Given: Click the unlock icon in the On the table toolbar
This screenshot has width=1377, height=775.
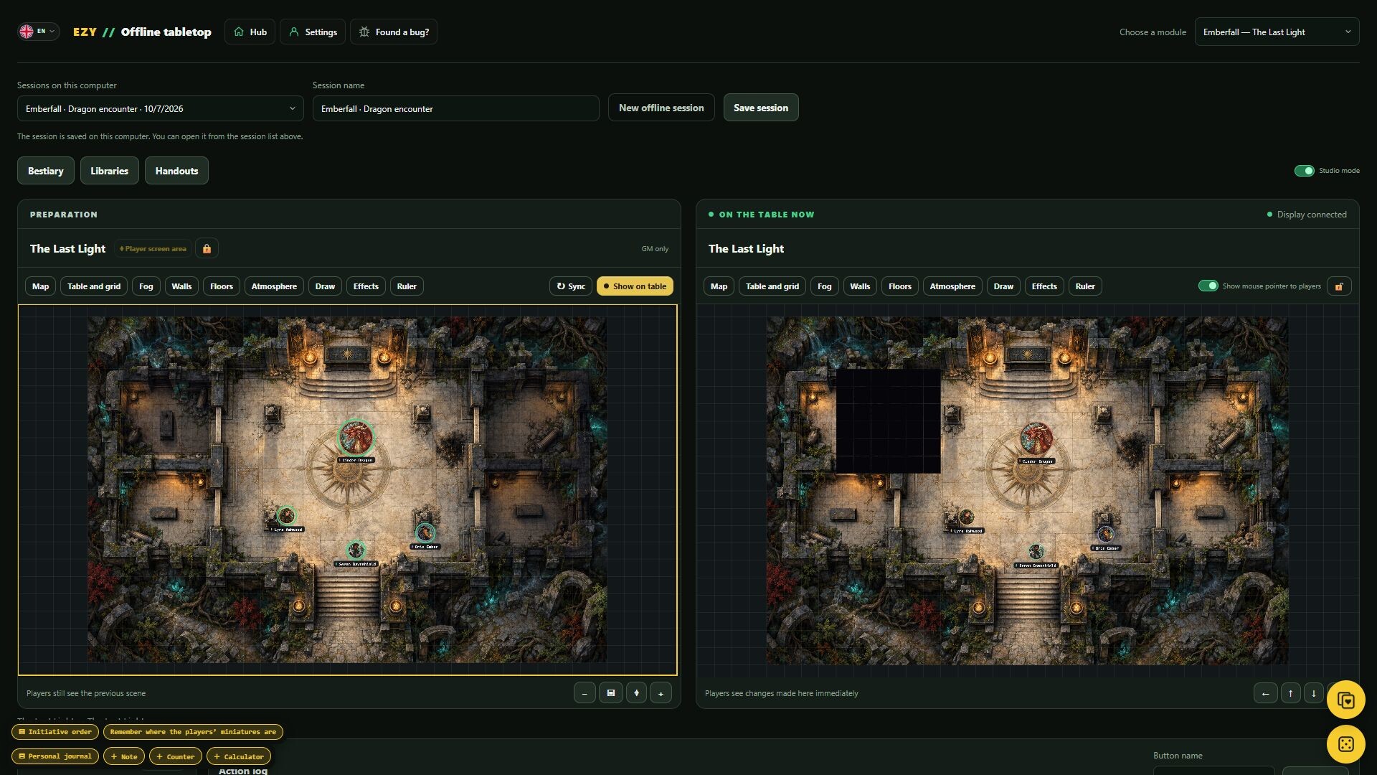Looking at the screenshot, I should tap(1338, 286).
